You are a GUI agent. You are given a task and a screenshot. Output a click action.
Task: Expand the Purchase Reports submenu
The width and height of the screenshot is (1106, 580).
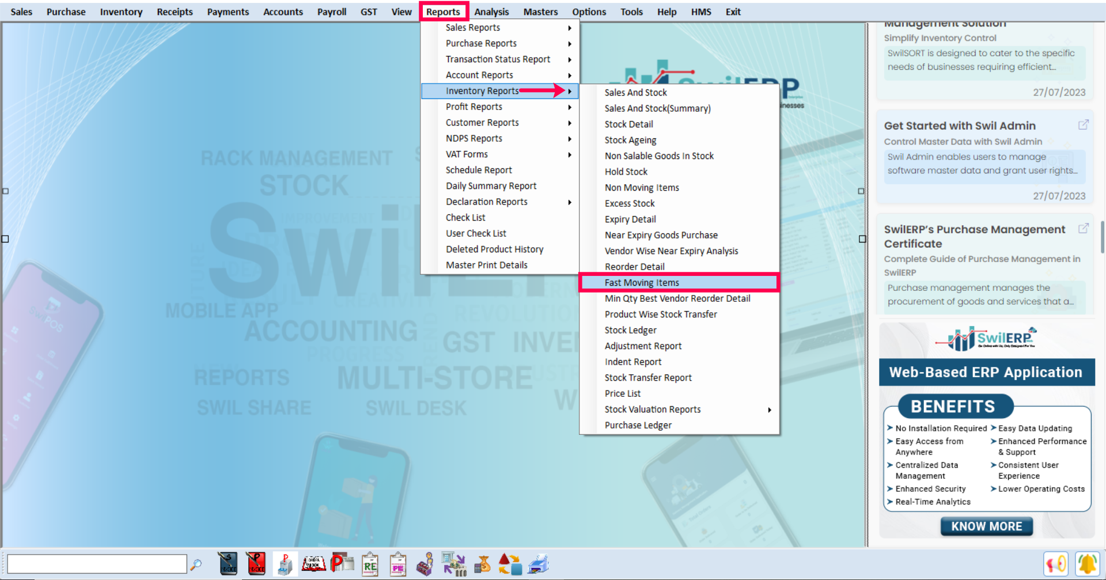[500, 44]
